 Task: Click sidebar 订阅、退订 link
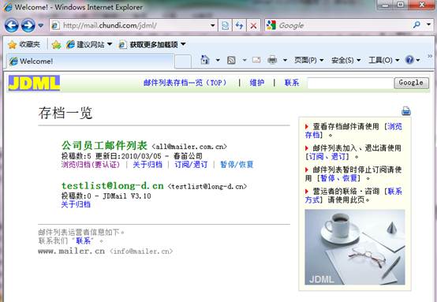pyautogui.click(x=327, y=156)
